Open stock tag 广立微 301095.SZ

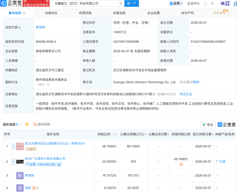click(x=43, y=164)
